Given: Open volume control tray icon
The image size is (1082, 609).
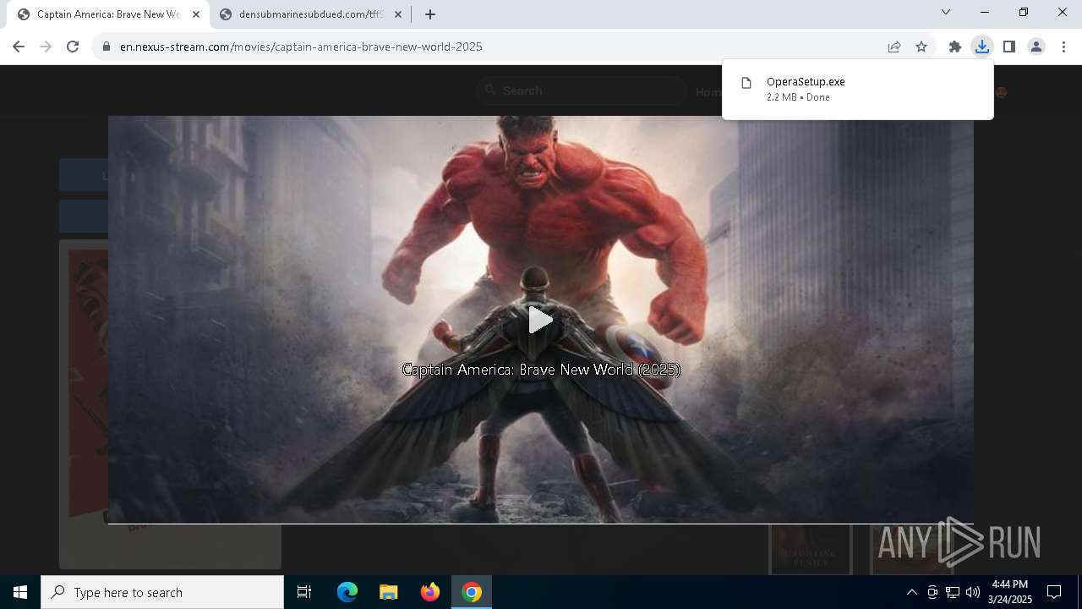Looking at the screenshot, I should pos(973,592).
